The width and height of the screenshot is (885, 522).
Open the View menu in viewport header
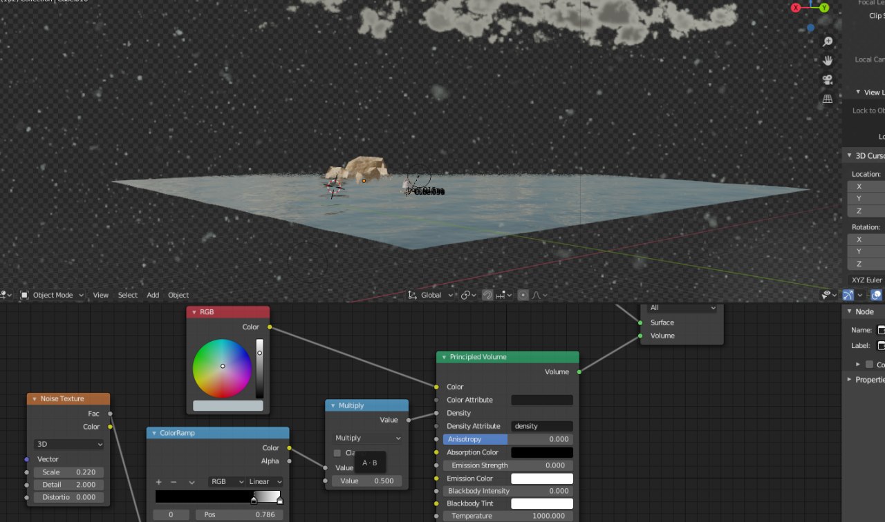pos(101,295)
